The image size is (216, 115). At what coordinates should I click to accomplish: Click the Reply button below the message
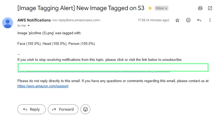click(x=31, y=109)
